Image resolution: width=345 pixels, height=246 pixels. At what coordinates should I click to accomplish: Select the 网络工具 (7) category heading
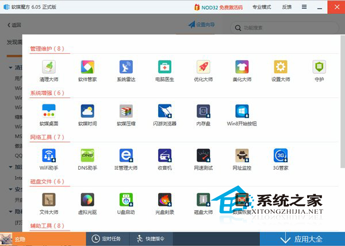pos(47,137)
